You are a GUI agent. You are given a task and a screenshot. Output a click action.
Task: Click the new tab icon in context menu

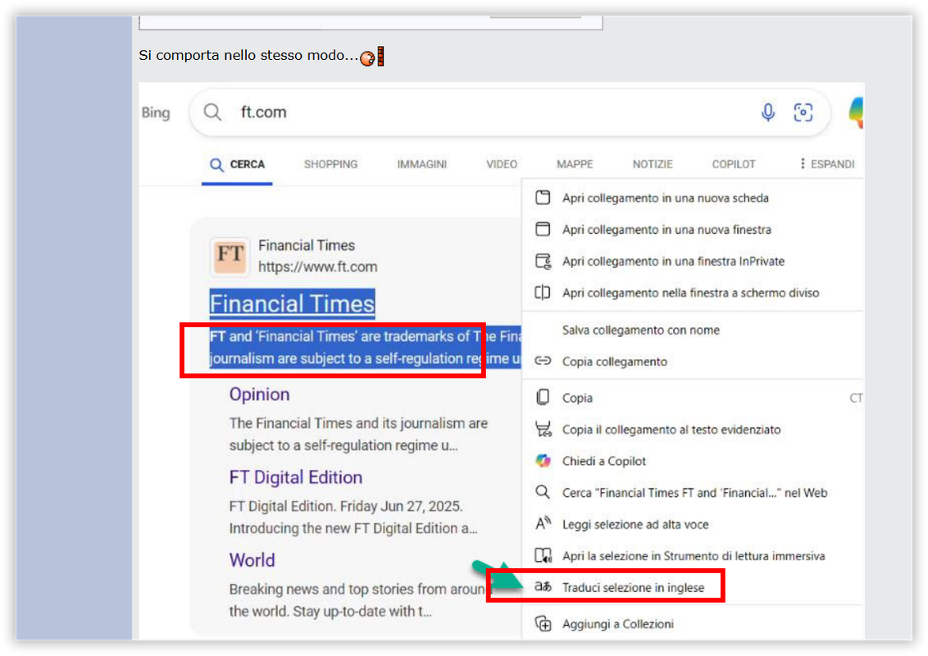click(x=543, y=198)
